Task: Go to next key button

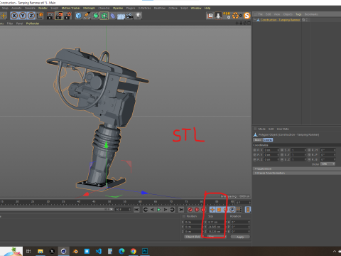Action: point(172,210)
